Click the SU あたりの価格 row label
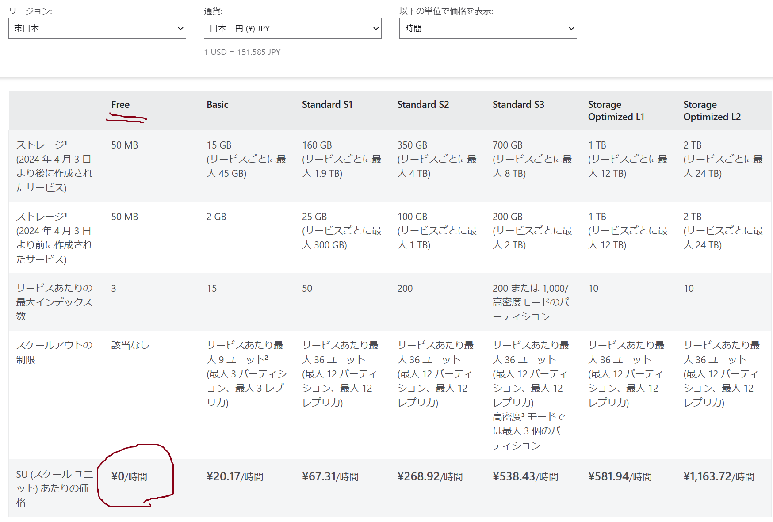This screenshot has height=522, width=773. pyautogui.click(x=54, y=488)
